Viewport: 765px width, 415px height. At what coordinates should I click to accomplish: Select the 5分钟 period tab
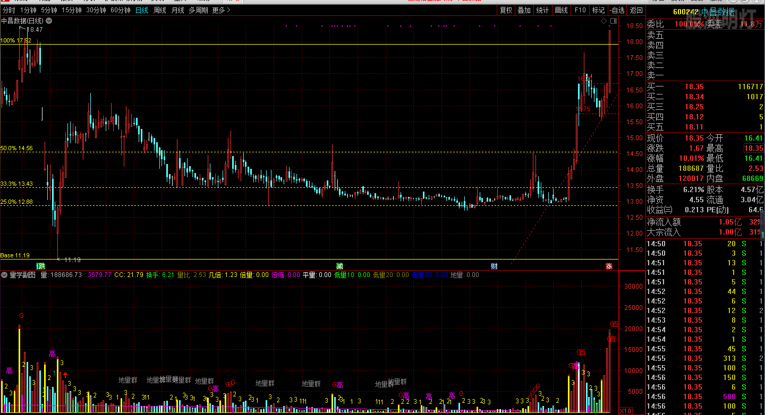[x=49, y=10]
